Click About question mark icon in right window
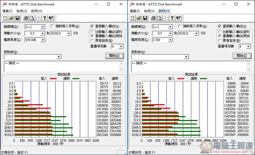The image size is (255, 155). (172, 18)
